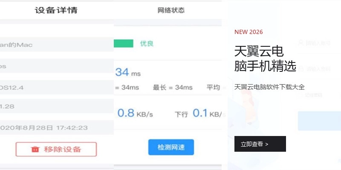Image resolution: width=341 pixels, height=170 pixels.
Task: Click the 天翼云电脑软件下载大全 subtitle
Action: pyautogui.click(x=269, y=87)
